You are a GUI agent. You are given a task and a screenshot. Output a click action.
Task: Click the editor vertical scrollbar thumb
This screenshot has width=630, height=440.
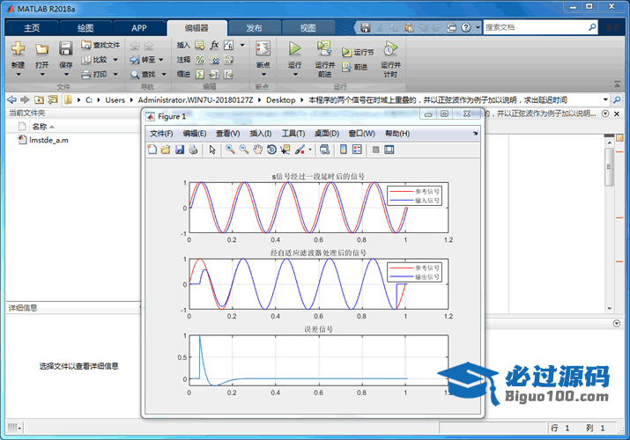tap(609, 167)
